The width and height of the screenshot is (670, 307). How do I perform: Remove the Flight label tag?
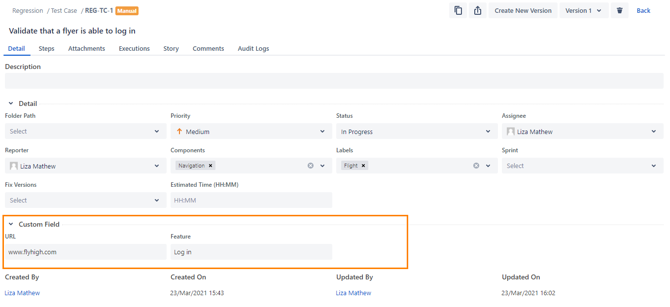coord(363,166)
